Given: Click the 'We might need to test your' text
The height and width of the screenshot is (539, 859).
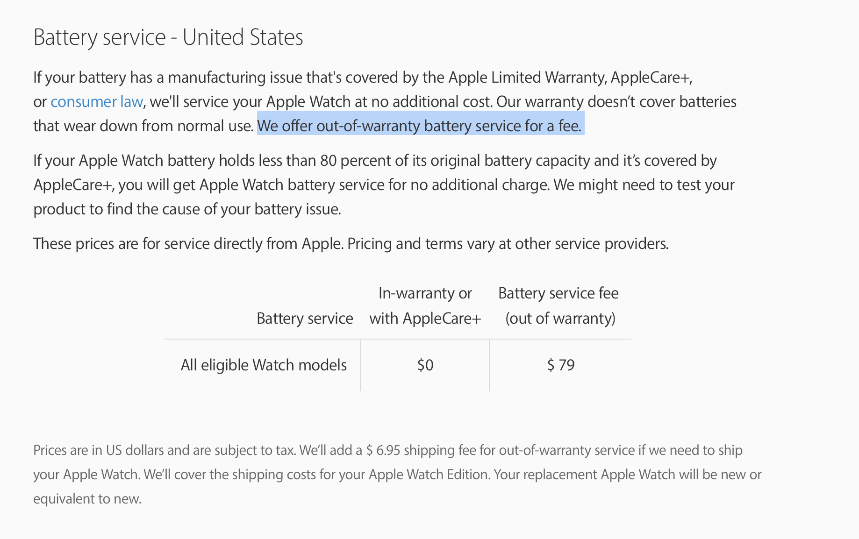Looking at the screenshot, I should pyautogui.click(x=644, y=185).
